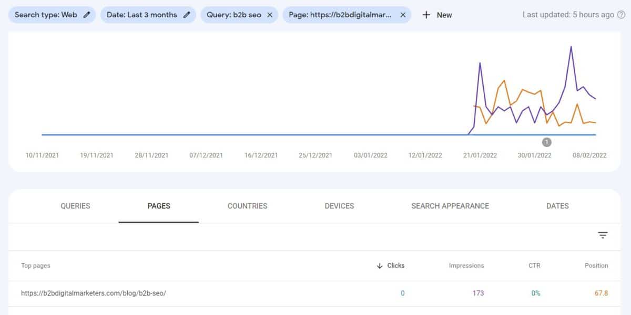Sort table by CTR column header
Viewport: 631px width, 315px height.
pos(534,266)
